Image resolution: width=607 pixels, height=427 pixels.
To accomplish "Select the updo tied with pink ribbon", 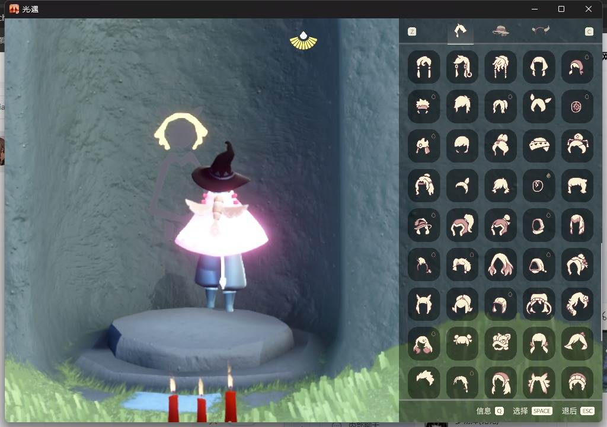I will [500, 146].
